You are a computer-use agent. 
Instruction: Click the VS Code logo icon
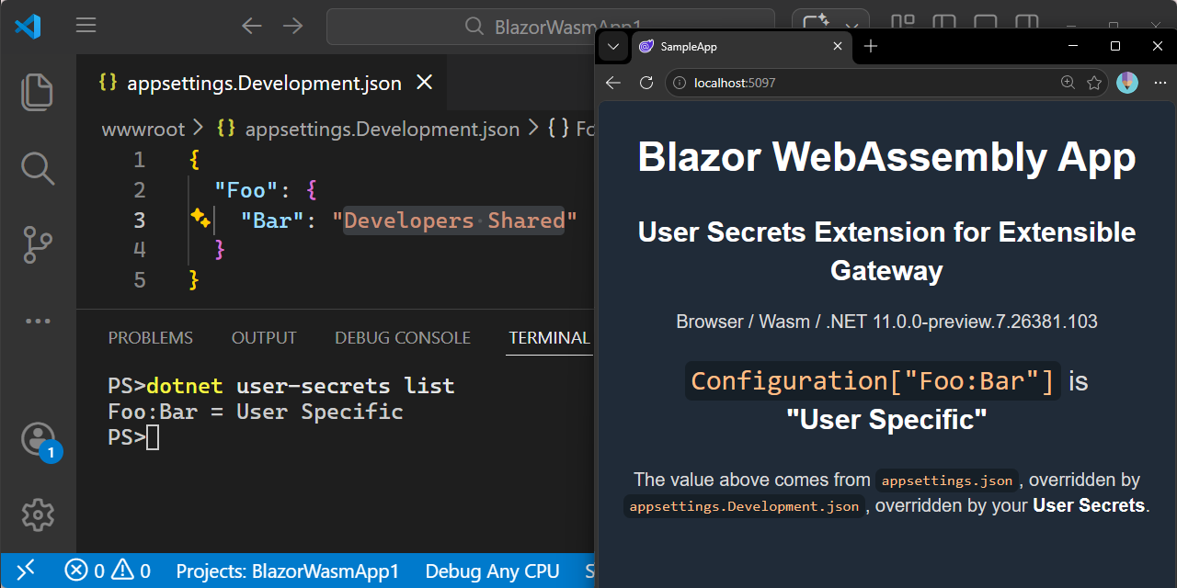(x=28, y=26)
